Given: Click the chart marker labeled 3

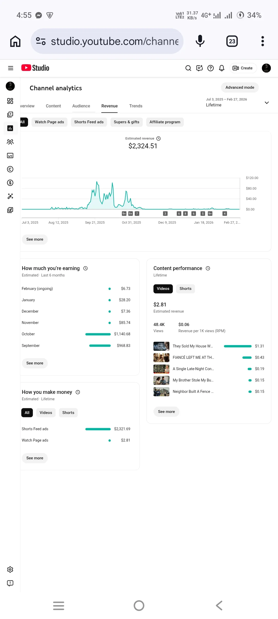Looking at the screenshot, I should coord(165,214).
